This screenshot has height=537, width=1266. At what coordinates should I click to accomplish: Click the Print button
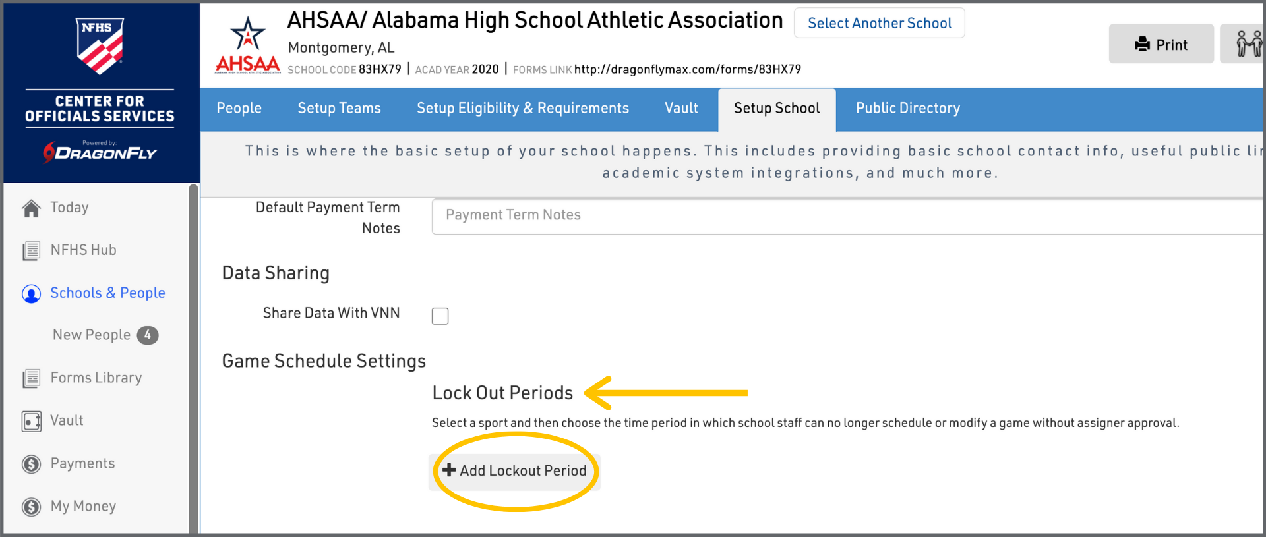point(1160,44)
